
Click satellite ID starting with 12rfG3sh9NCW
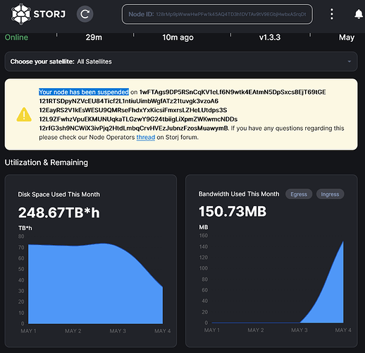click(133, 128)
